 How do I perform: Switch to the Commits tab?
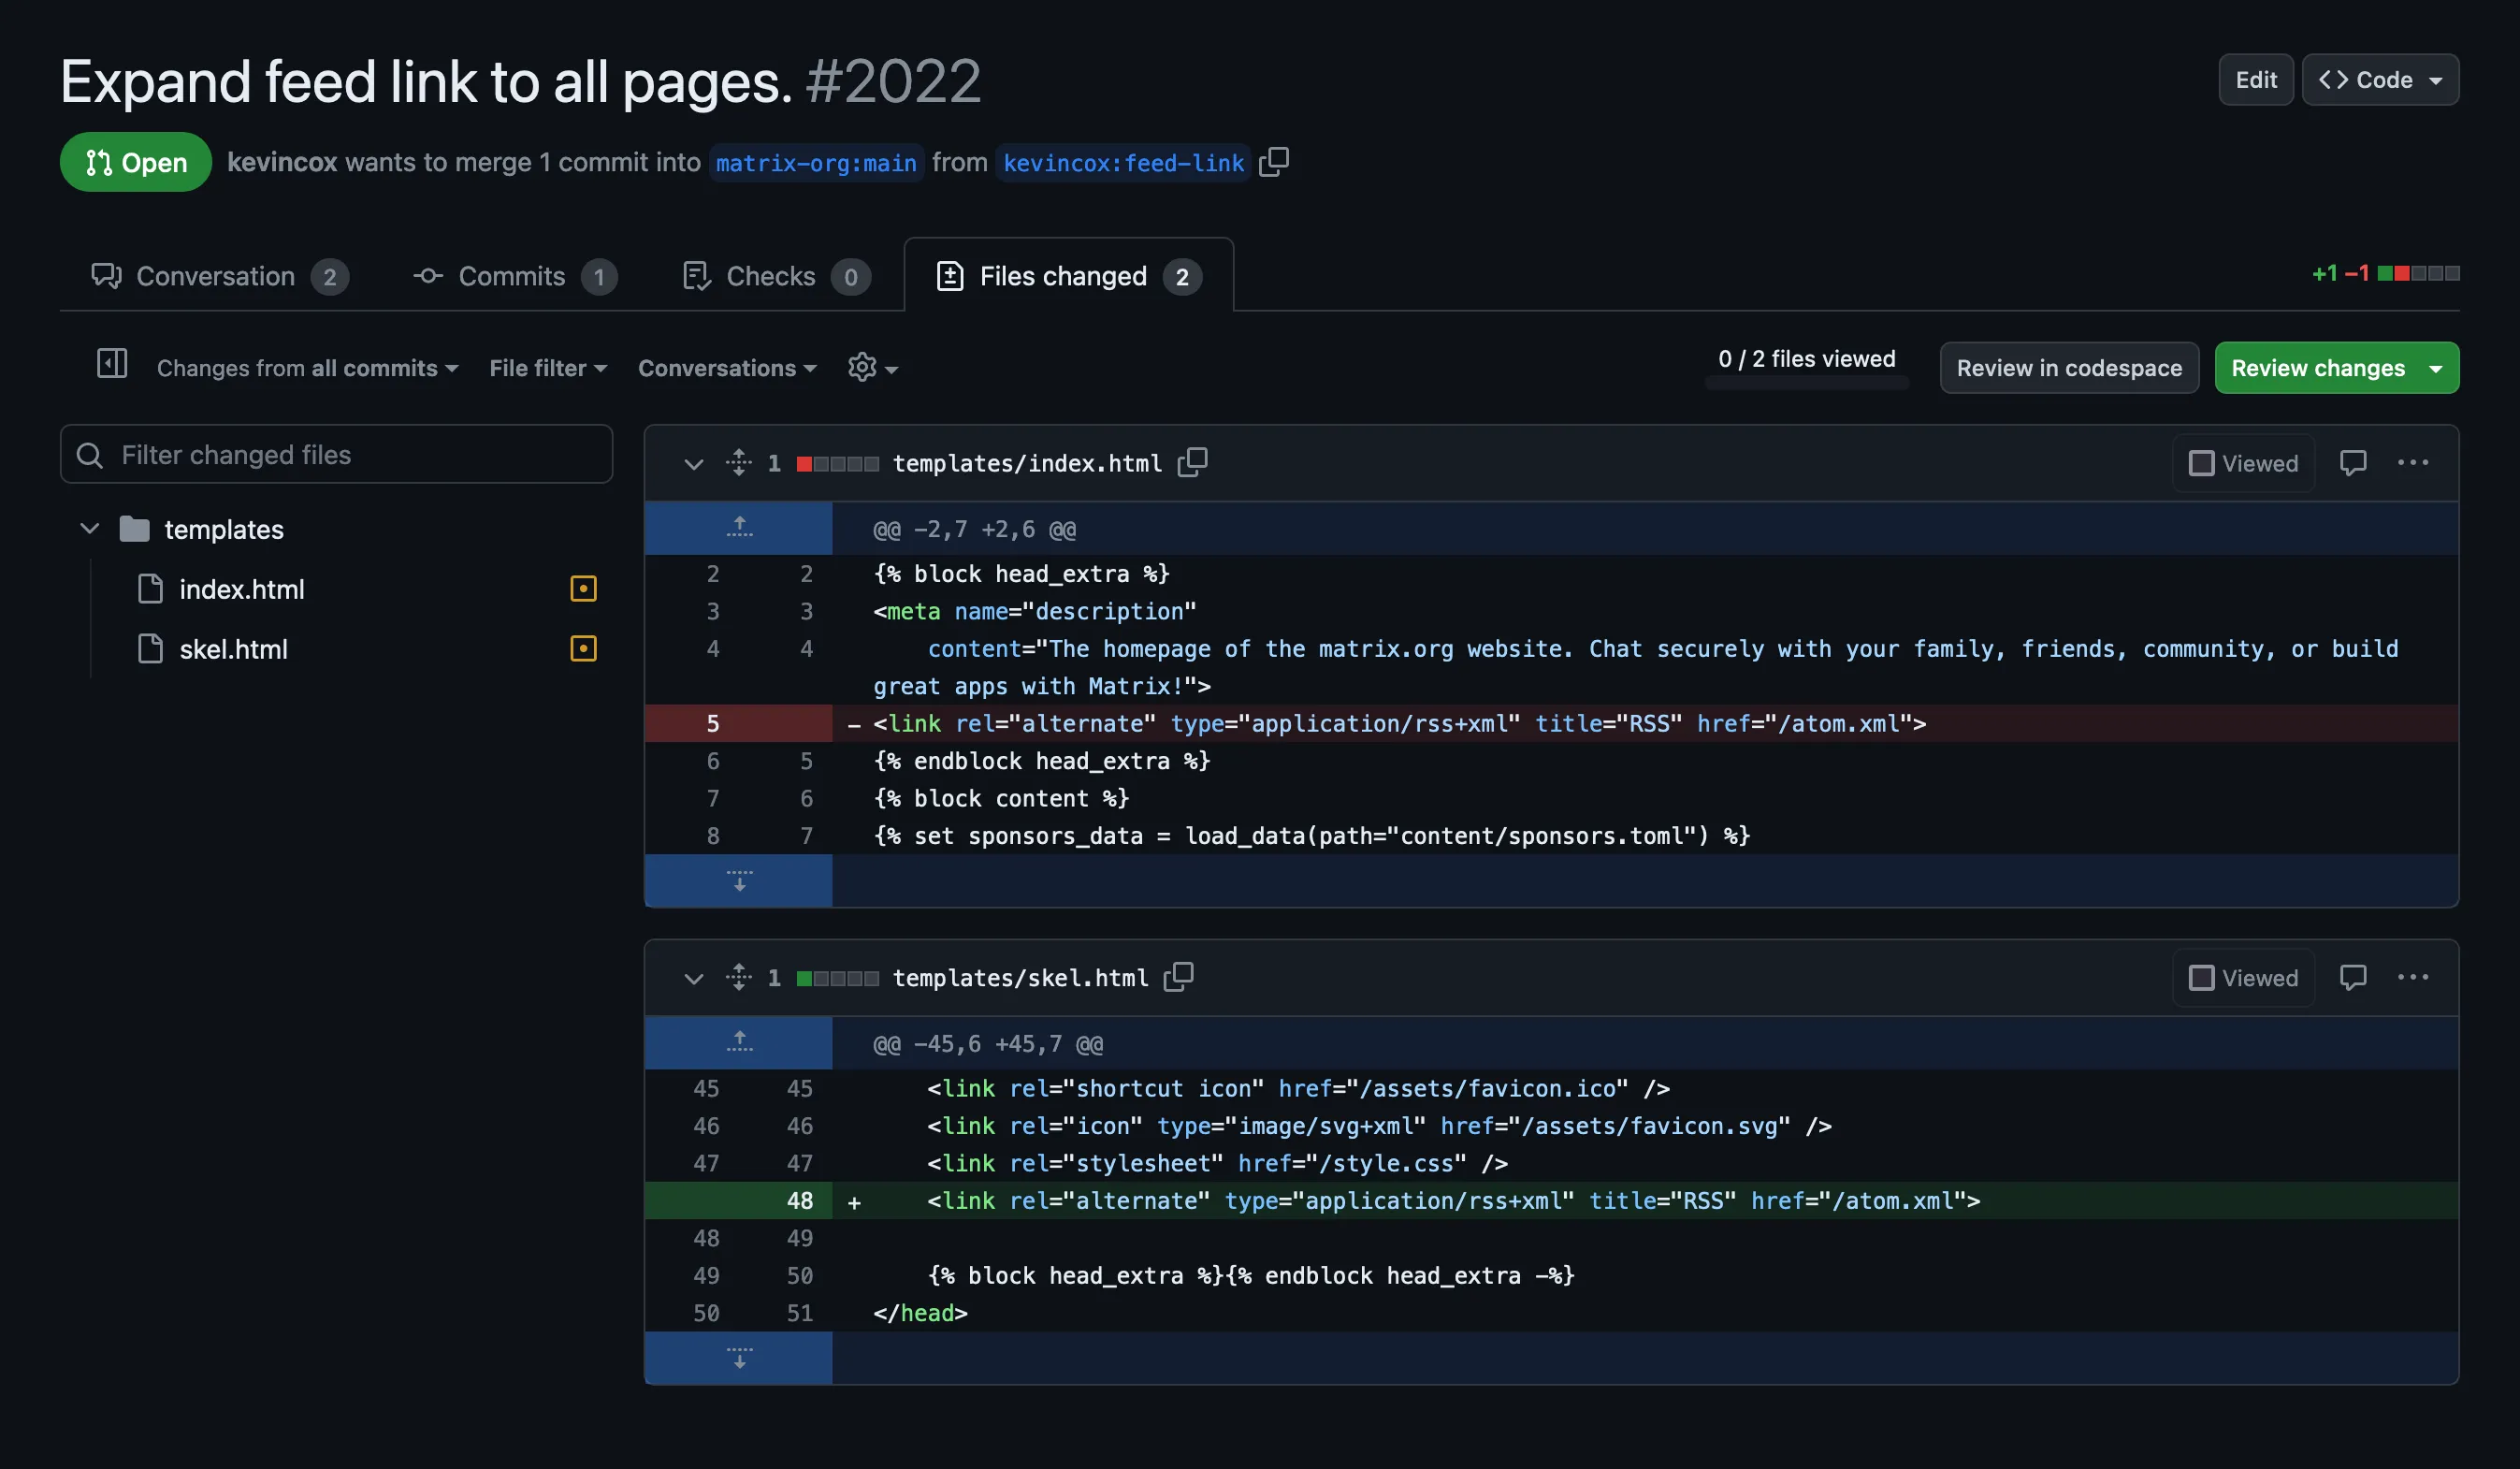pyautogui.click(x=511, y=276)
